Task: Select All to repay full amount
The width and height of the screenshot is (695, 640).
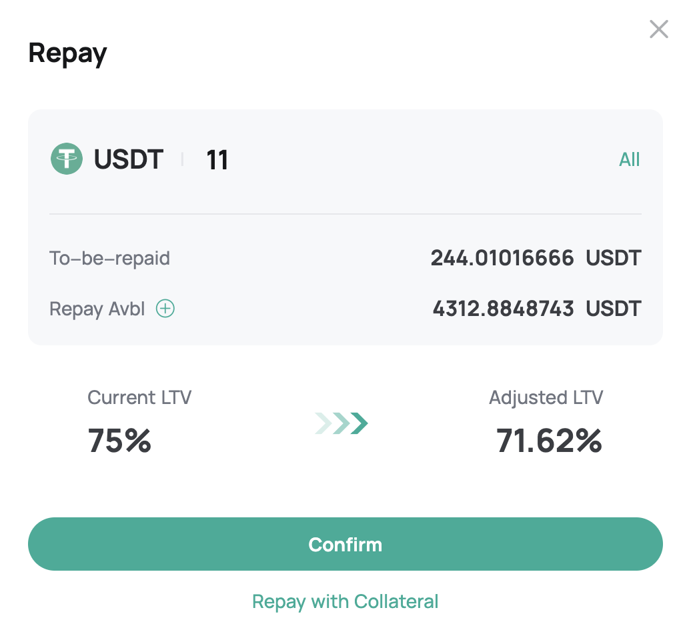Action: pyautogui.click(x=630, y=159)
